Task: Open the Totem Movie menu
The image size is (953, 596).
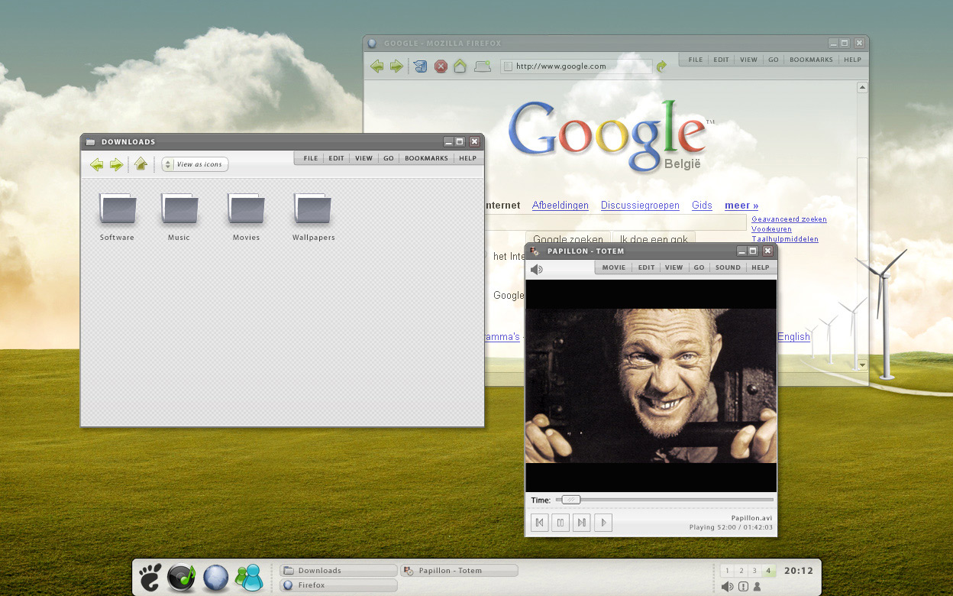Action: 614,267
